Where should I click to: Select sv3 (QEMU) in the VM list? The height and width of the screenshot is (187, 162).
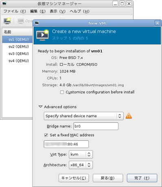click(x=18, y=54)
